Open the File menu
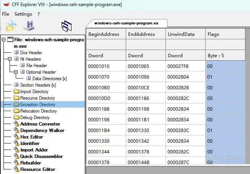Viewport: 250px width, 174px height. pyautogui.click(x=5, y=14)
